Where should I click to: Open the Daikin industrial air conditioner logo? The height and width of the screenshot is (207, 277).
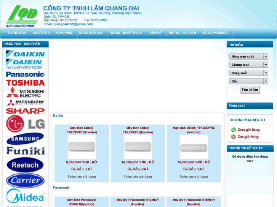25,64
